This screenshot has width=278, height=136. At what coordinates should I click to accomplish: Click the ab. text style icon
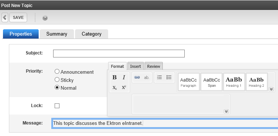coord(146,77)
